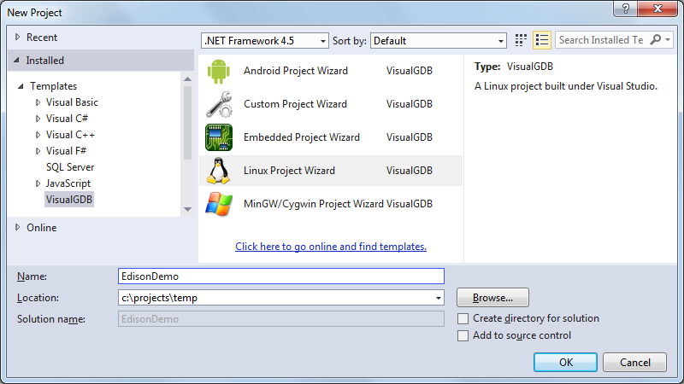This screenshot has width=684, height=384.
Task: Expand the Visual C++ node
Action: coord(38,135)
